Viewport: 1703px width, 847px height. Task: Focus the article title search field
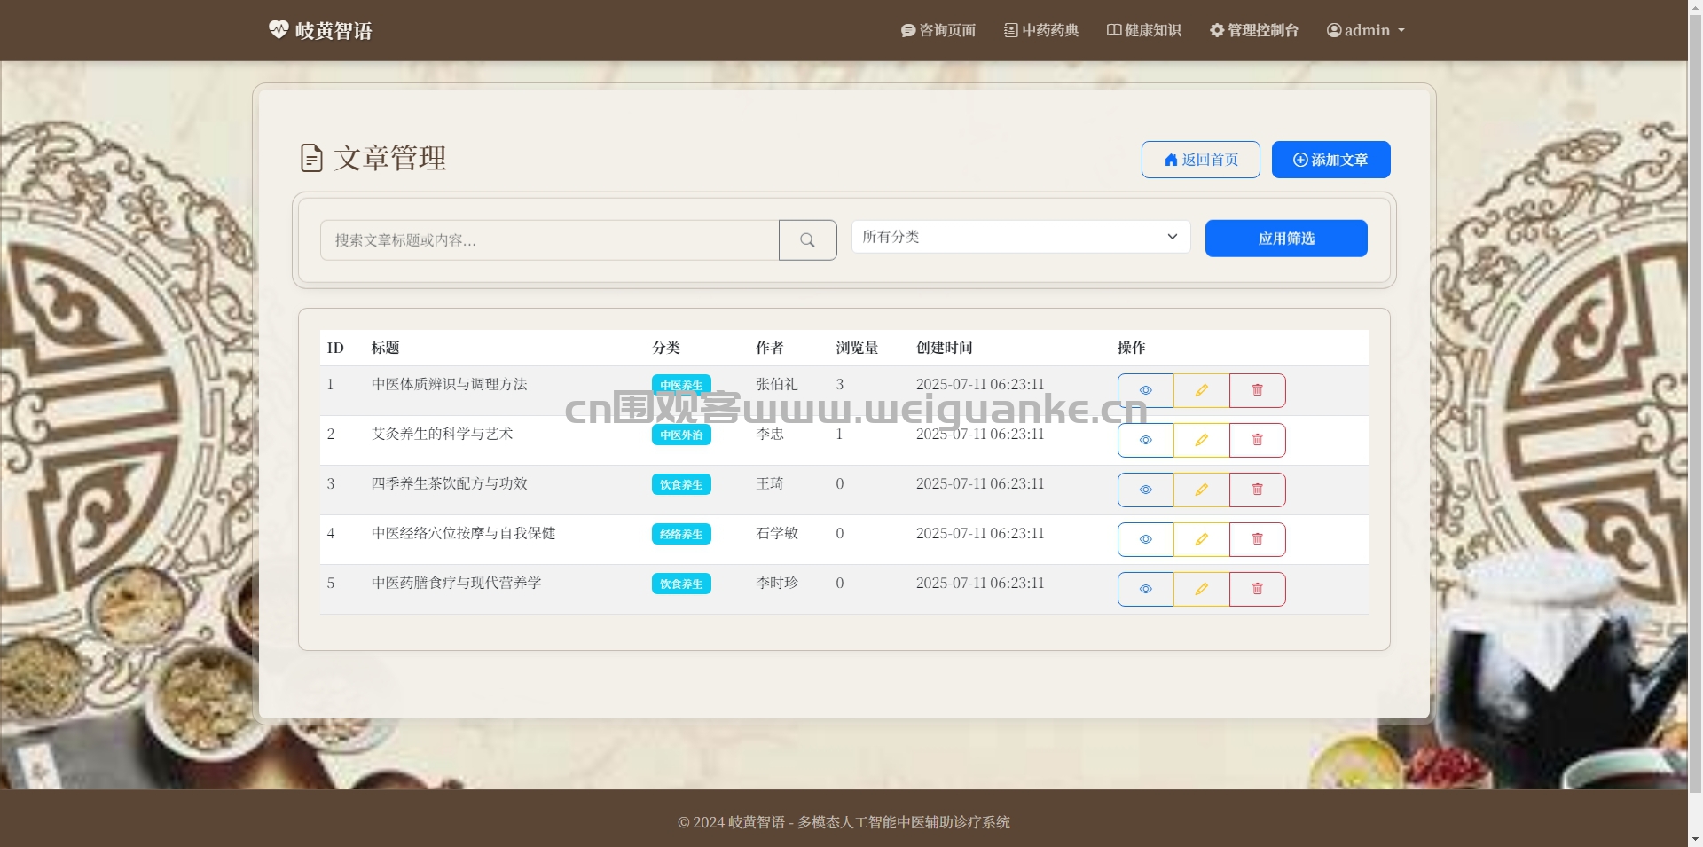[x=550, y=240]
